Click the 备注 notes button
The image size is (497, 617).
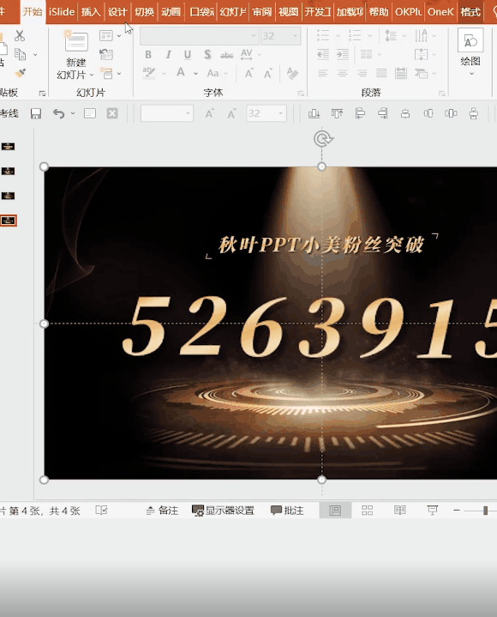(x=162, y=511)
